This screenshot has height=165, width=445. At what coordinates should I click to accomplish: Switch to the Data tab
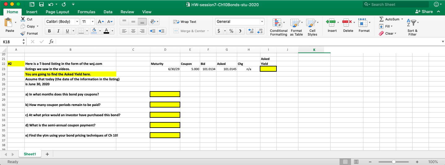108,12
